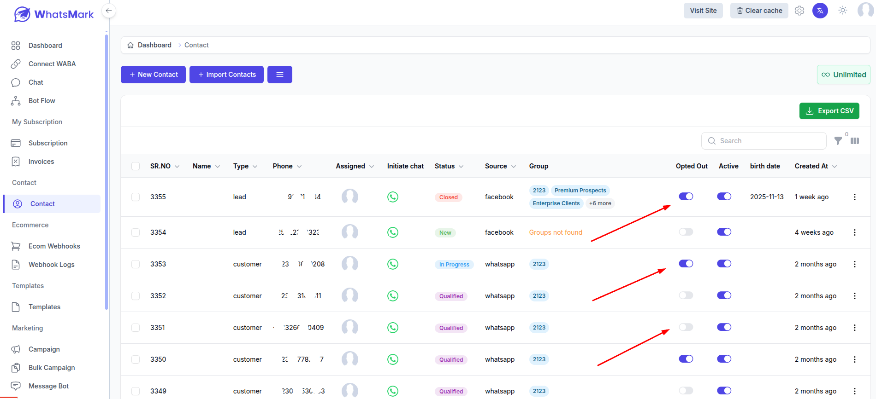The height and width of the screenshot is (399, 876).
Task: Open the language translation icon
Action: (820, 11)
